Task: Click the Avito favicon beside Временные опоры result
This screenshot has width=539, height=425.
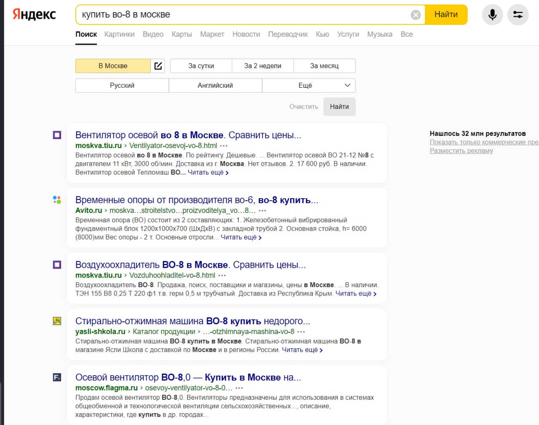Action: 57,200
